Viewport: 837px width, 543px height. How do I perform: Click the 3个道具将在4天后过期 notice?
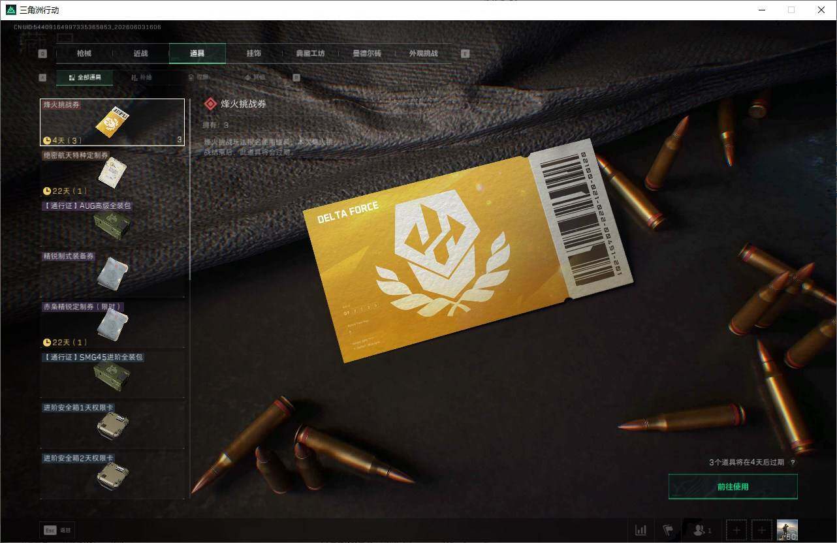(747, 463)
